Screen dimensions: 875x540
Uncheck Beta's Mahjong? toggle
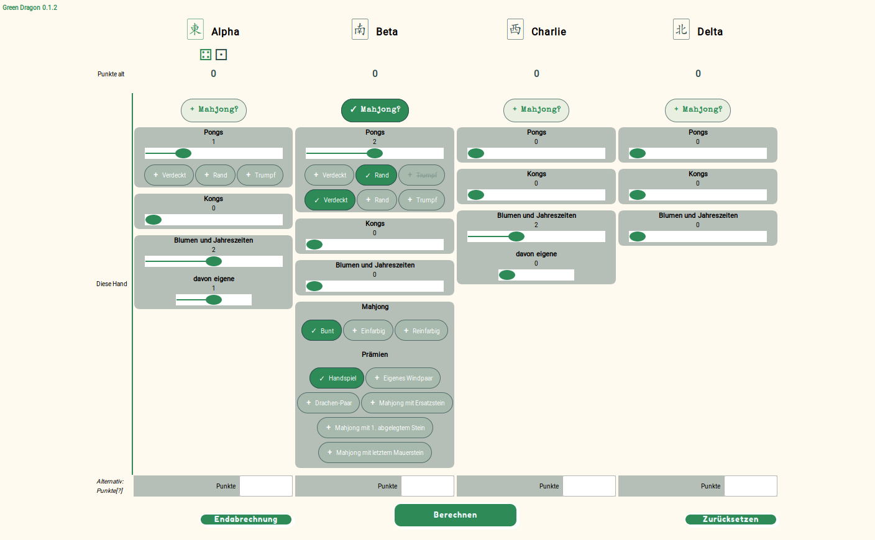click(375, 110)
